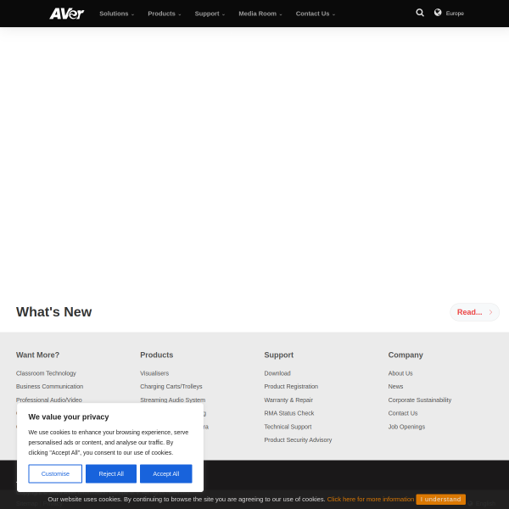Select the Europe region link
Image resolution: width=509 pixels, height=509 pixels.
click(x=455, y=14)
